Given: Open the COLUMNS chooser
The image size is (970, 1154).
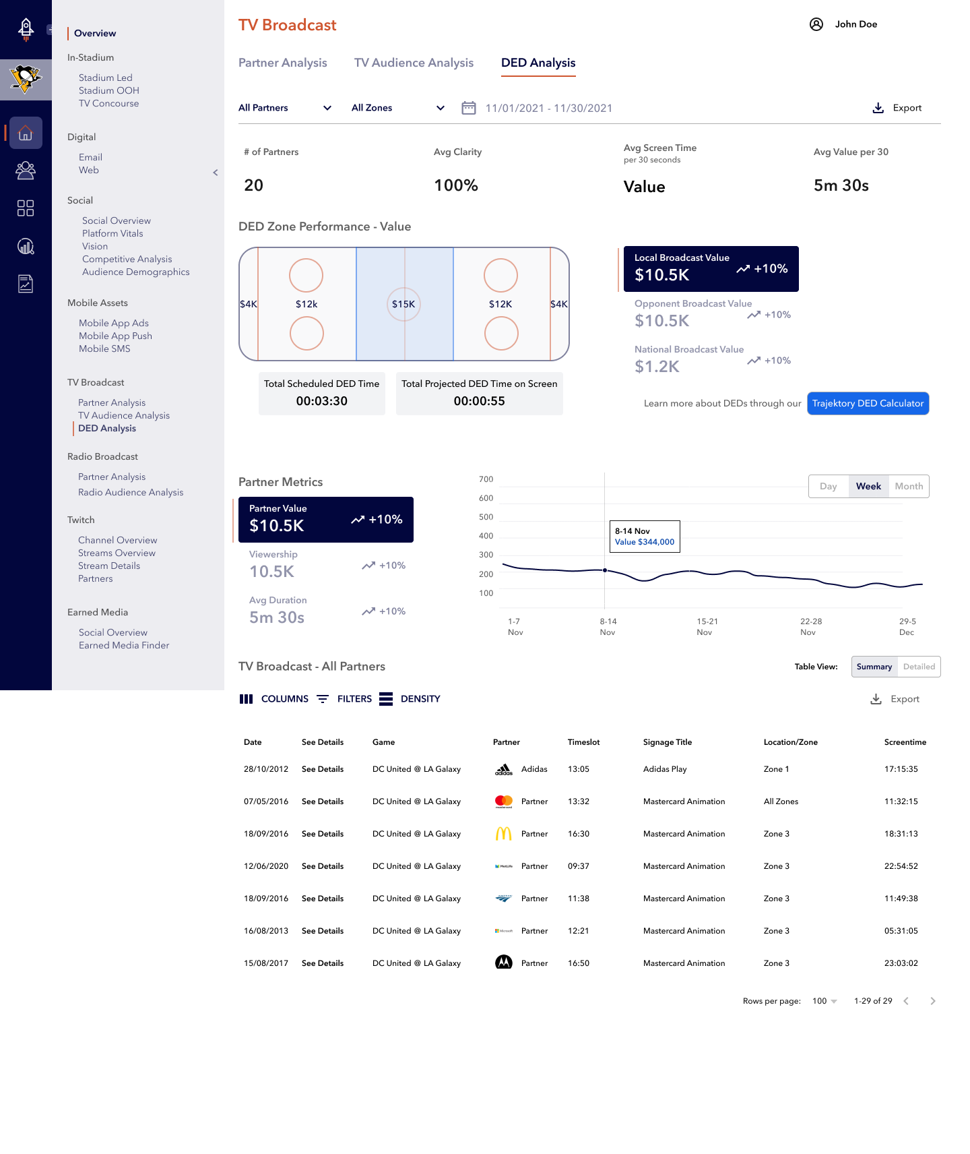Looking at the screenshot, I should tap(274, 699).
